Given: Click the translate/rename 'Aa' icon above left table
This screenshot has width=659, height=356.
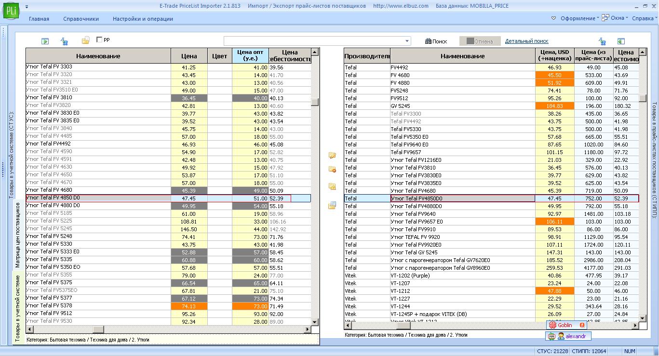Looking at the screenshot, I should pos(64,41).
